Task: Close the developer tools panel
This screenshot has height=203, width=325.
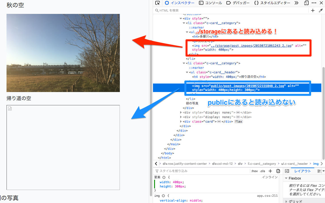Action: pyautogui.click(x=321, y=3)
